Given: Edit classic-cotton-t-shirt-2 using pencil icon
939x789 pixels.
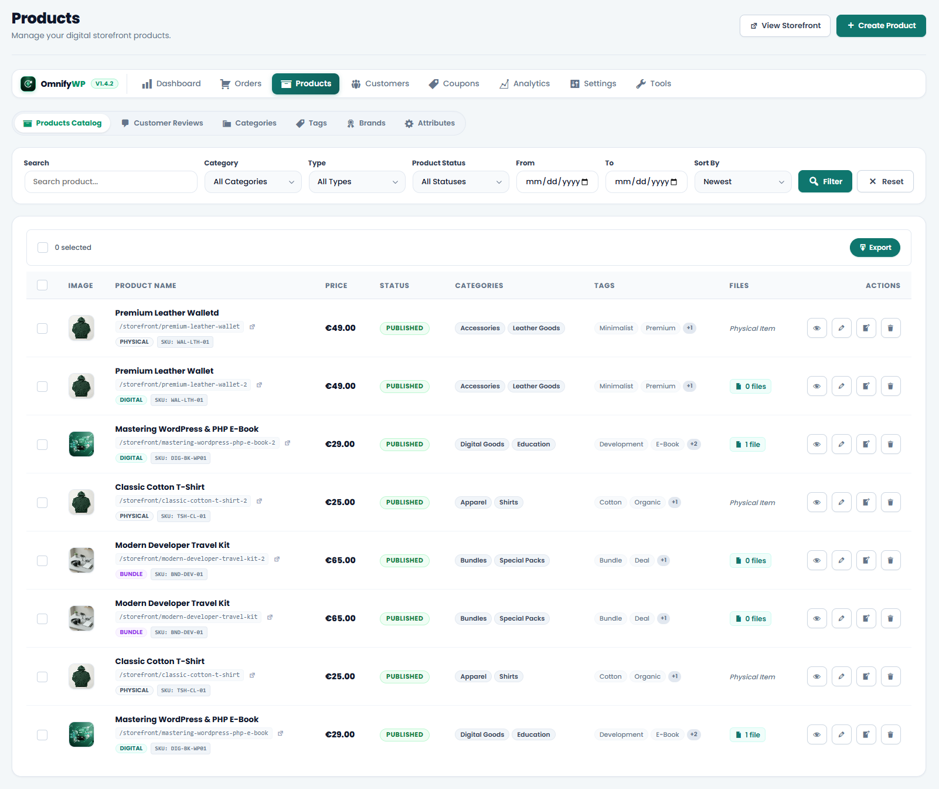Looking at the screenshot, I should (841, 502).
